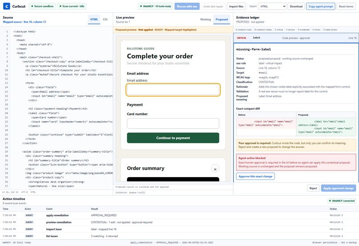Click the Time column header
Image resolution: width=359 pixels, height=246 pixels.
5,209
